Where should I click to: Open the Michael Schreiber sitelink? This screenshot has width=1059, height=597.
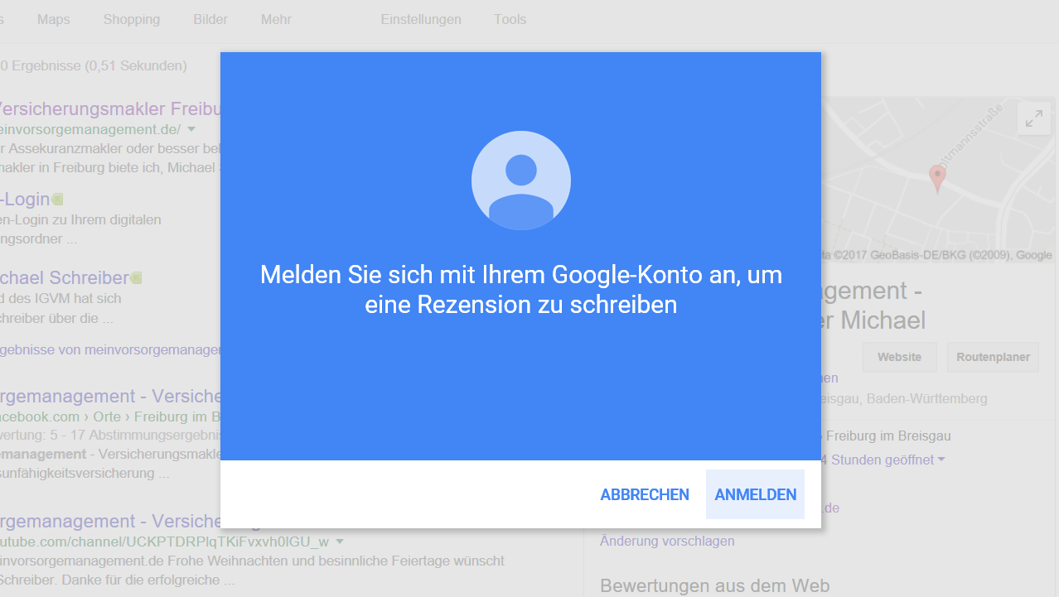coord(64,277)
